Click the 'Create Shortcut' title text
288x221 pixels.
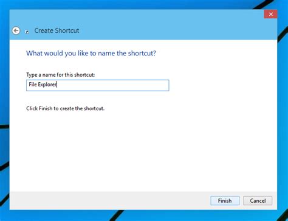pyautogui.click(x=57, y=30)
